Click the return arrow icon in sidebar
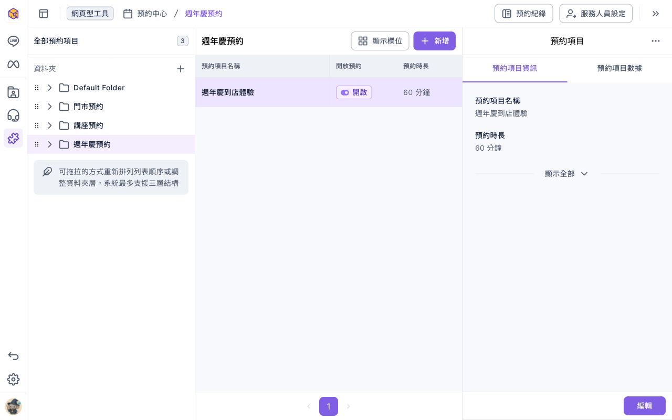The image size is (672, 420). (x=13, y=356)
